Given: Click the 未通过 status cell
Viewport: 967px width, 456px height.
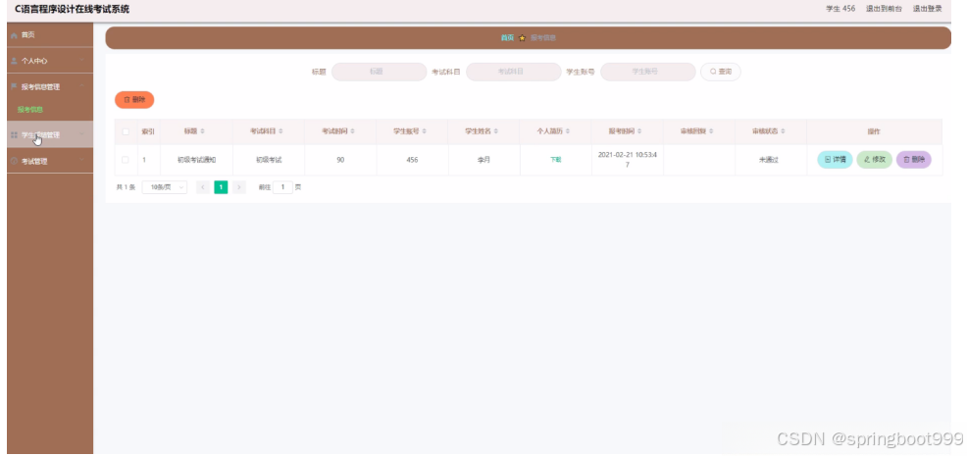Looking at the screenshot, I should pyautogui.click(x=769, y=160).
